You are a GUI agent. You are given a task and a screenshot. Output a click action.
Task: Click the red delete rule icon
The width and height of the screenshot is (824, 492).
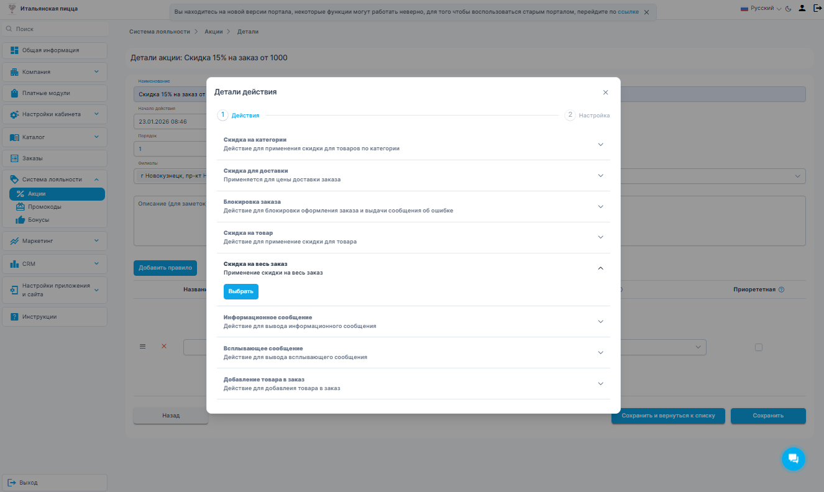click(x=164, y=347)
